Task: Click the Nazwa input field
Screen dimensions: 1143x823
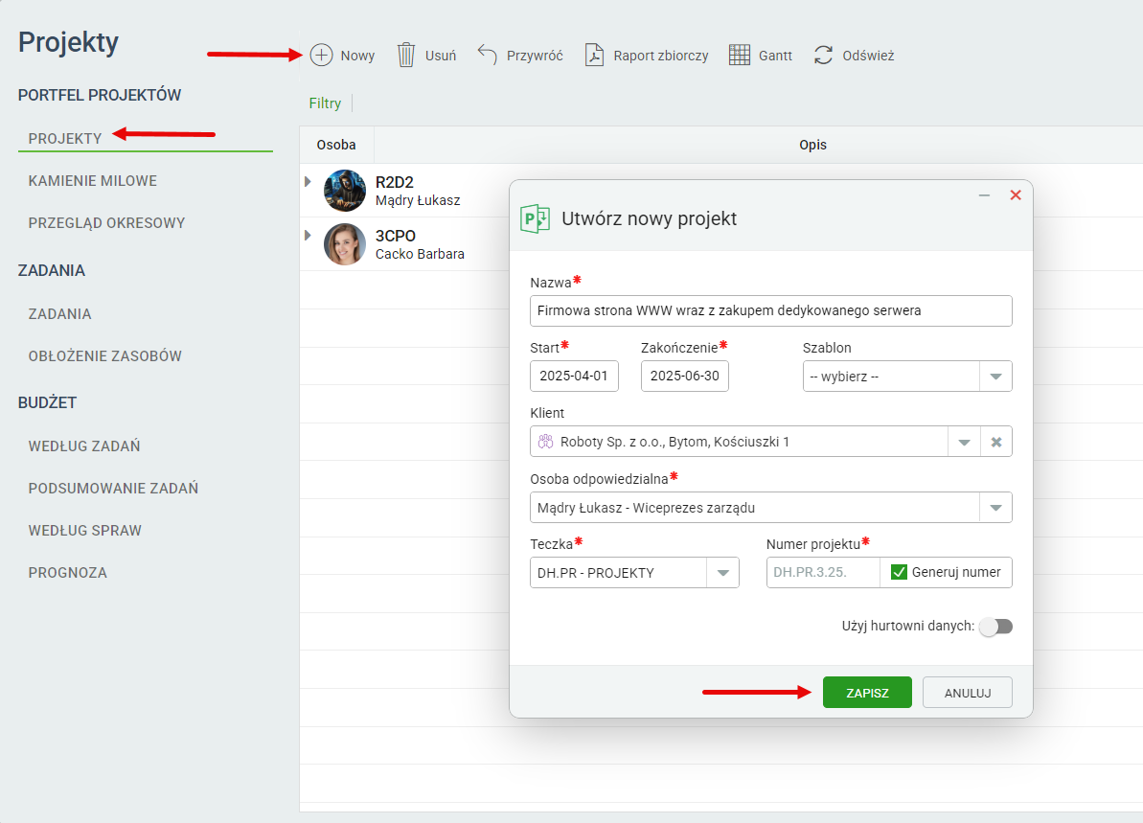Action: click(x=770, y=310)
